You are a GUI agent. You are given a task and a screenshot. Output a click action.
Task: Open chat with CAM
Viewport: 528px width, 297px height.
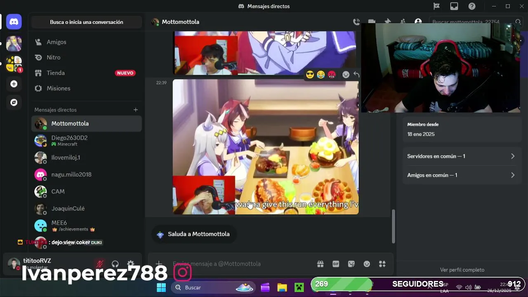point(87,191)
